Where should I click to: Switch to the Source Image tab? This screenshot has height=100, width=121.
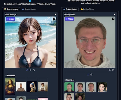[11, 9]
